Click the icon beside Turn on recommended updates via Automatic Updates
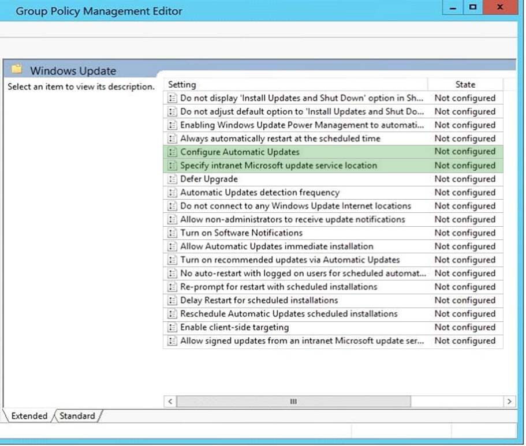The image size is (526, 446). click(172, 260)
